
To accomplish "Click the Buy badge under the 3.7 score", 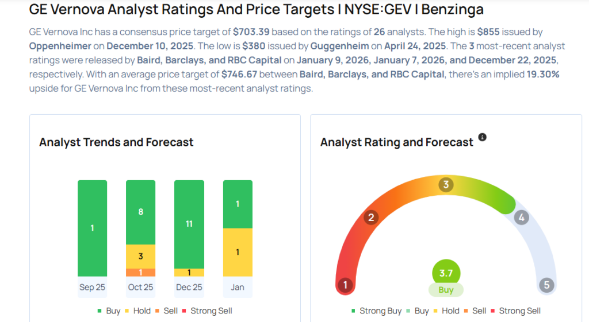I will [x=446, y=290].
